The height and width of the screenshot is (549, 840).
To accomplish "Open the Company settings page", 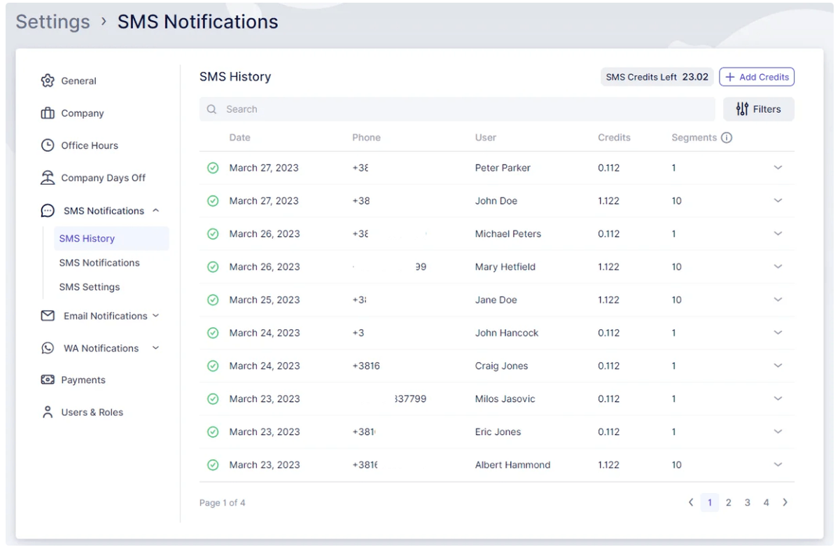I will point(82,113).
